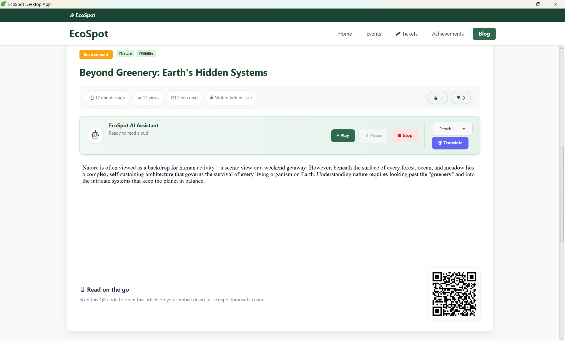Play the article read-aloud
Viewport: 565px width, 341px height.
pos(343,136)
